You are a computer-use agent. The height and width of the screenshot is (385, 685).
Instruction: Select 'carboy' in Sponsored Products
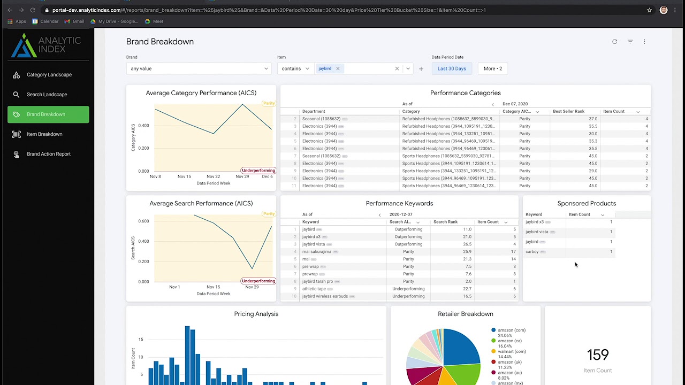(x=532, y=252)
